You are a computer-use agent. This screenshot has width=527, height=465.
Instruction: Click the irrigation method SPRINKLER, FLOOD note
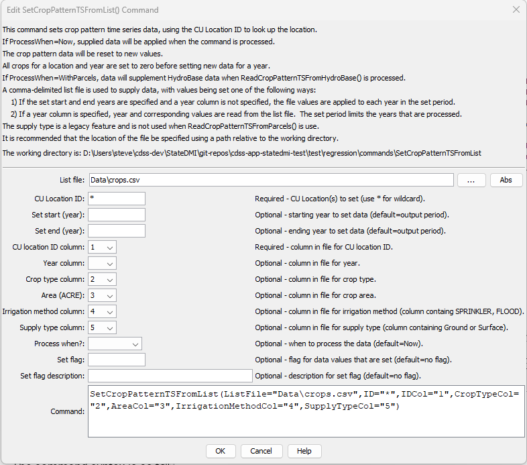[390, 311]
